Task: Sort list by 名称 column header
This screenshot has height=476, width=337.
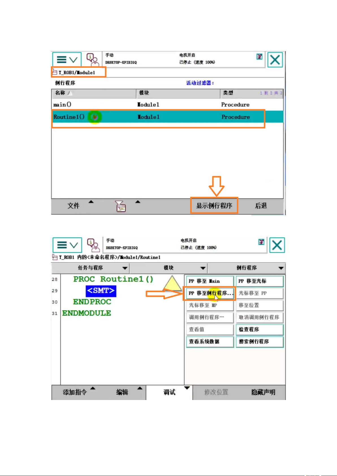Action: click(x=93, y=93)
